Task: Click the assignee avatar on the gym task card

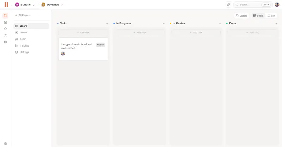Action: tap(63, 54)
